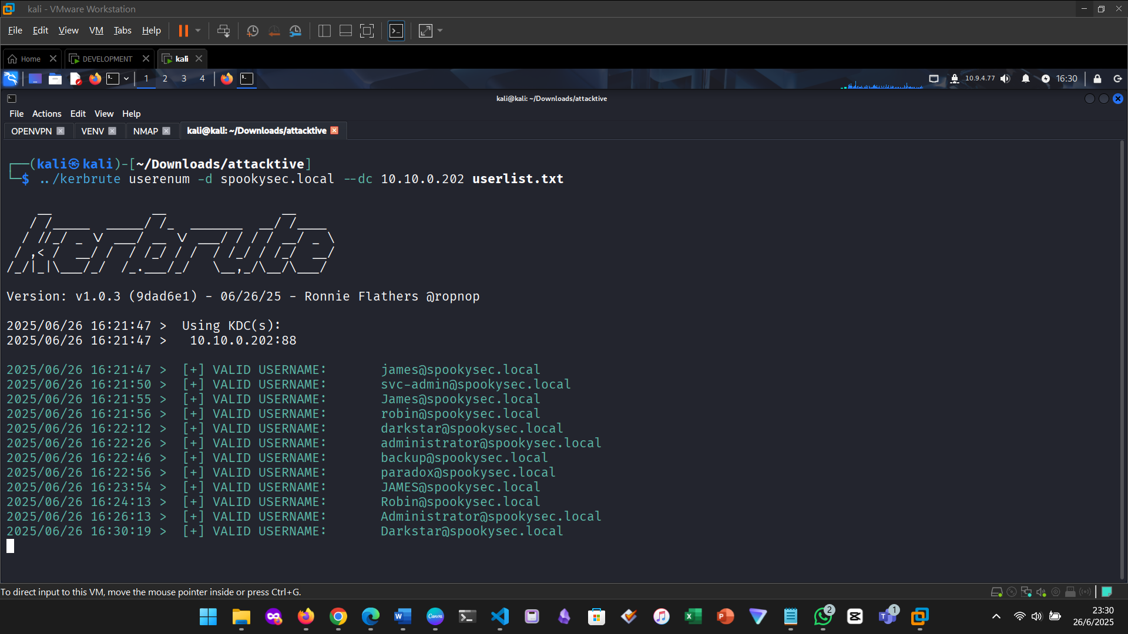The image size is (1128, 634).
Task: Open Google Chrome from Windows taskbar
Action: [338, 616]
